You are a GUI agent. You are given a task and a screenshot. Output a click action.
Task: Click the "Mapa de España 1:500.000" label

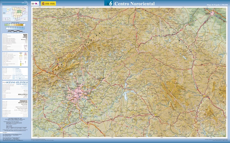217,5
